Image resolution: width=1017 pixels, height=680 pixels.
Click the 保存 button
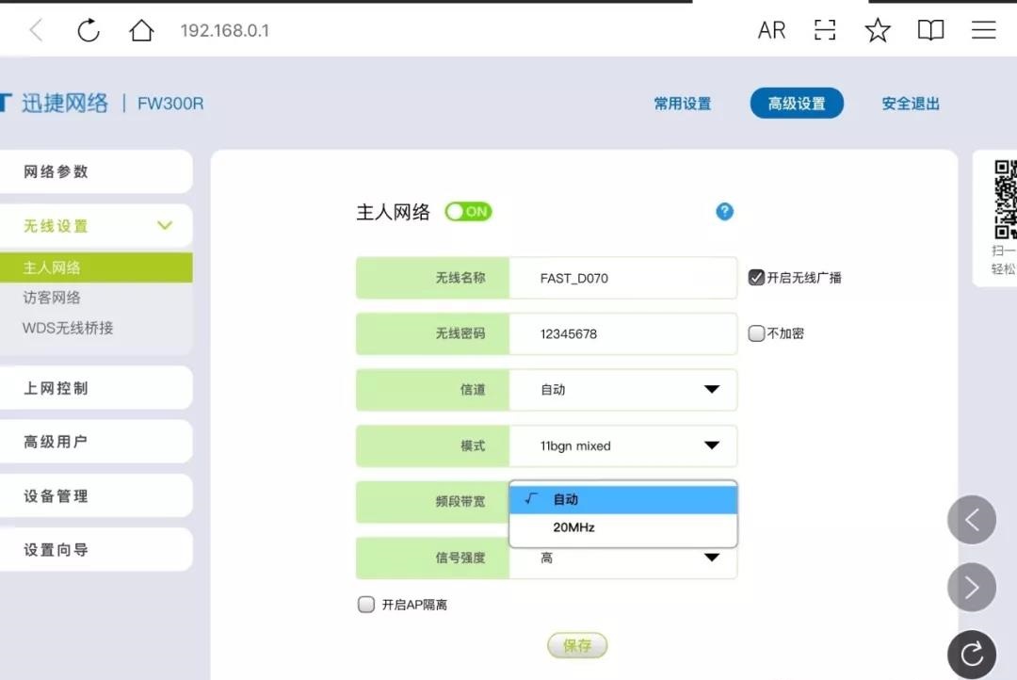576,645
